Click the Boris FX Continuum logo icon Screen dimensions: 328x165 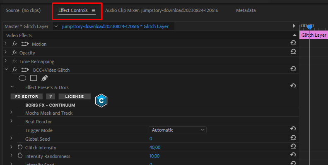(x=101, y=100)
